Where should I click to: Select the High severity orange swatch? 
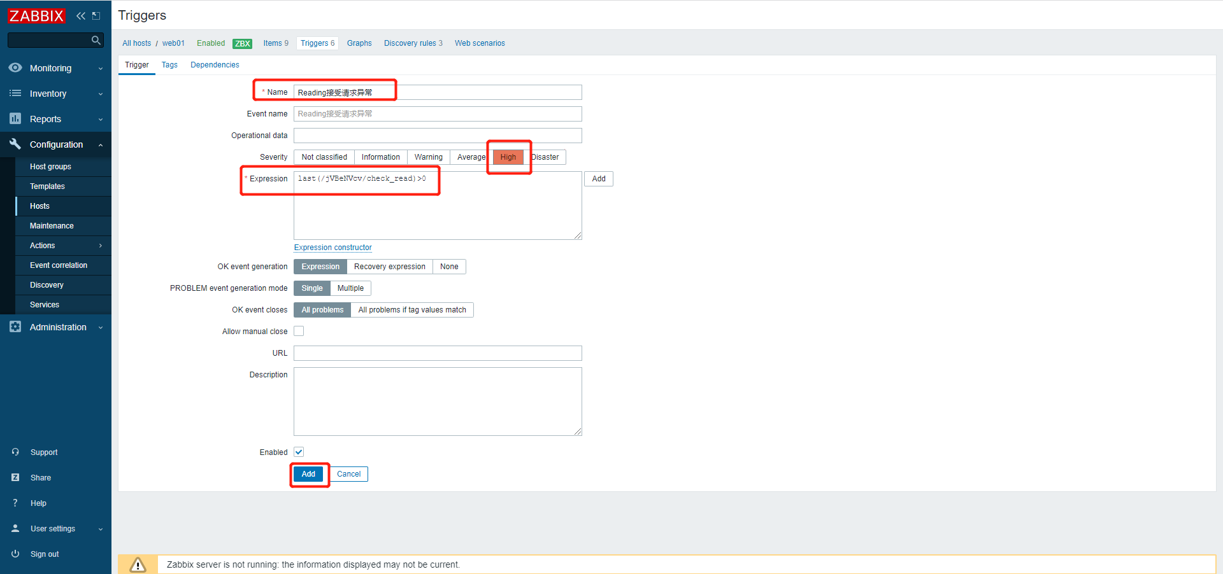[508, 157]
